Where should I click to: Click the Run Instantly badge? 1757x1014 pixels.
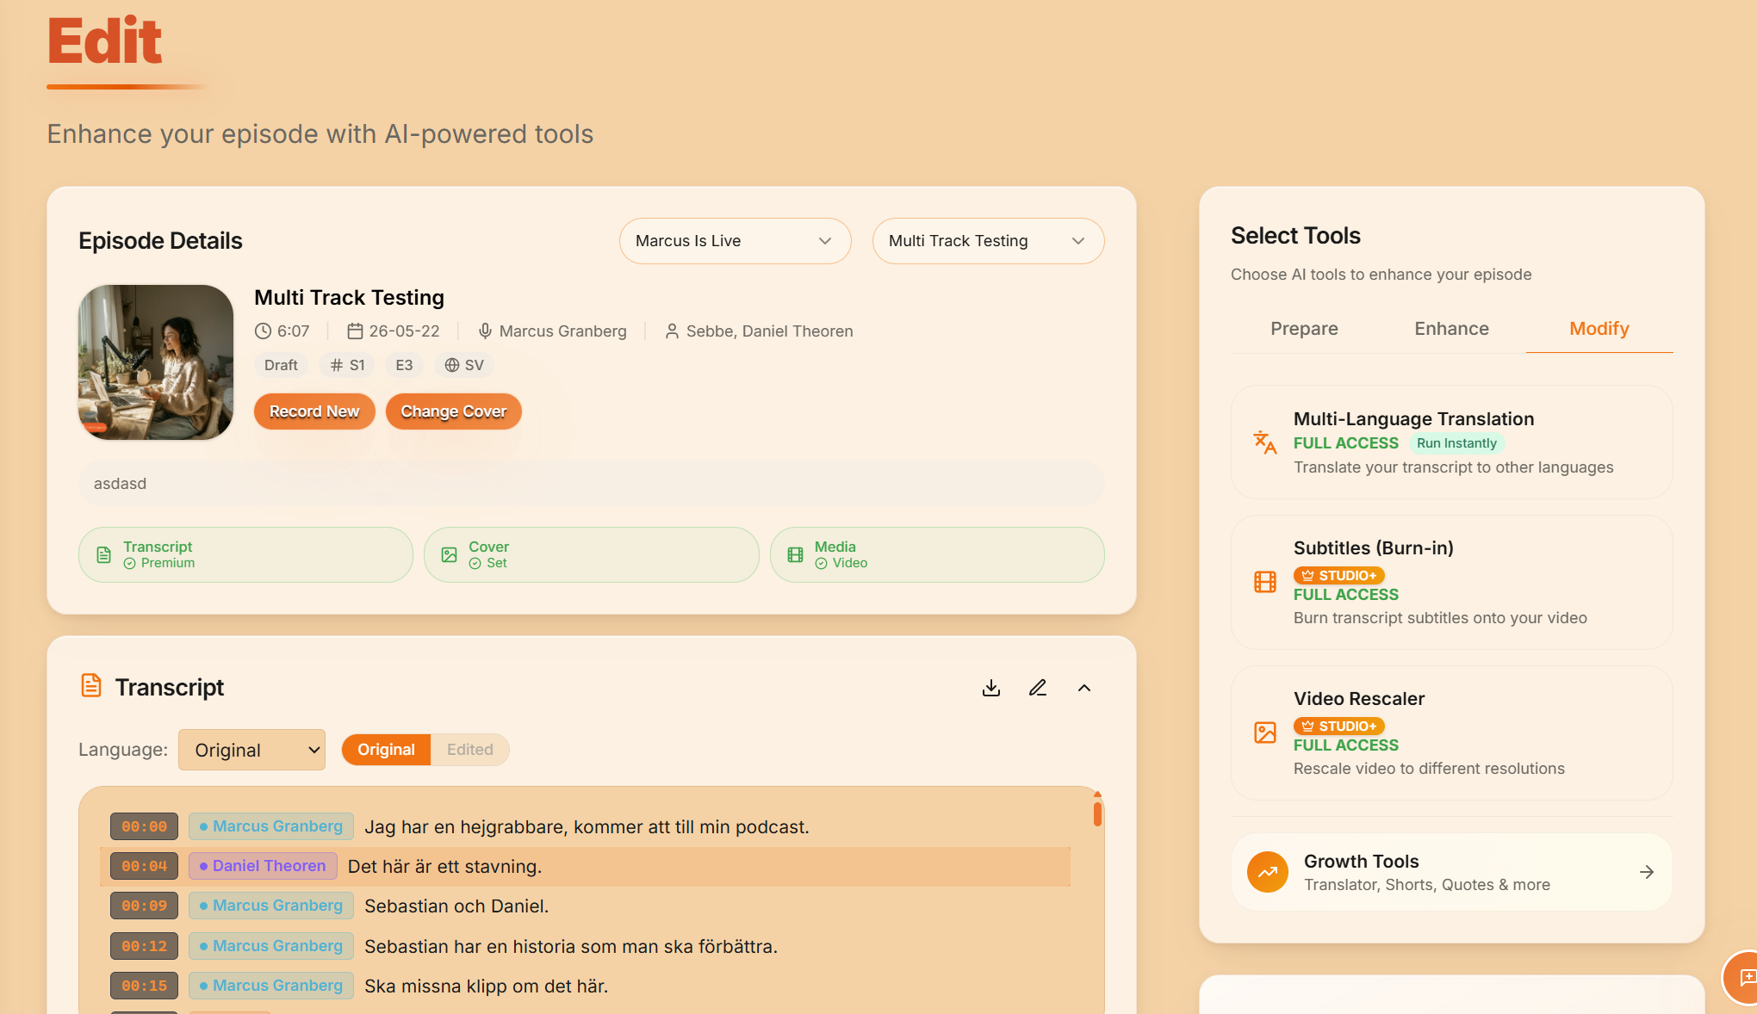pos(1456,443)
